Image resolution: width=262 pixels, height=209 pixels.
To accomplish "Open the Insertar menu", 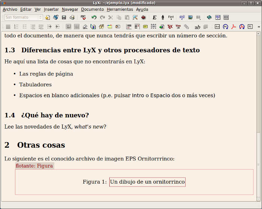I will [x=51, y=9].
